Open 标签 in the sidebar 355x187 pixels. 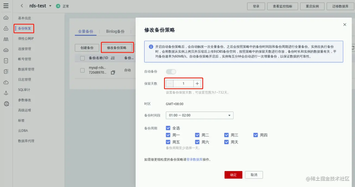tap(21, 121)
